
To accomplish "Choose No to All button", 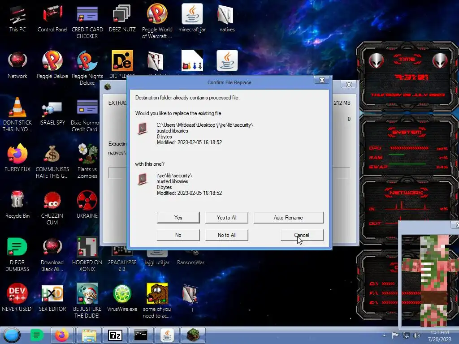I will tap(226, 235).
